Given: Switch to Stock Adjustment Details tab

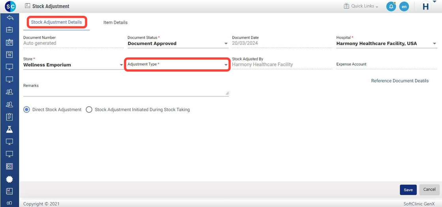Looking at the screenshot, I should tap(56, 22).
